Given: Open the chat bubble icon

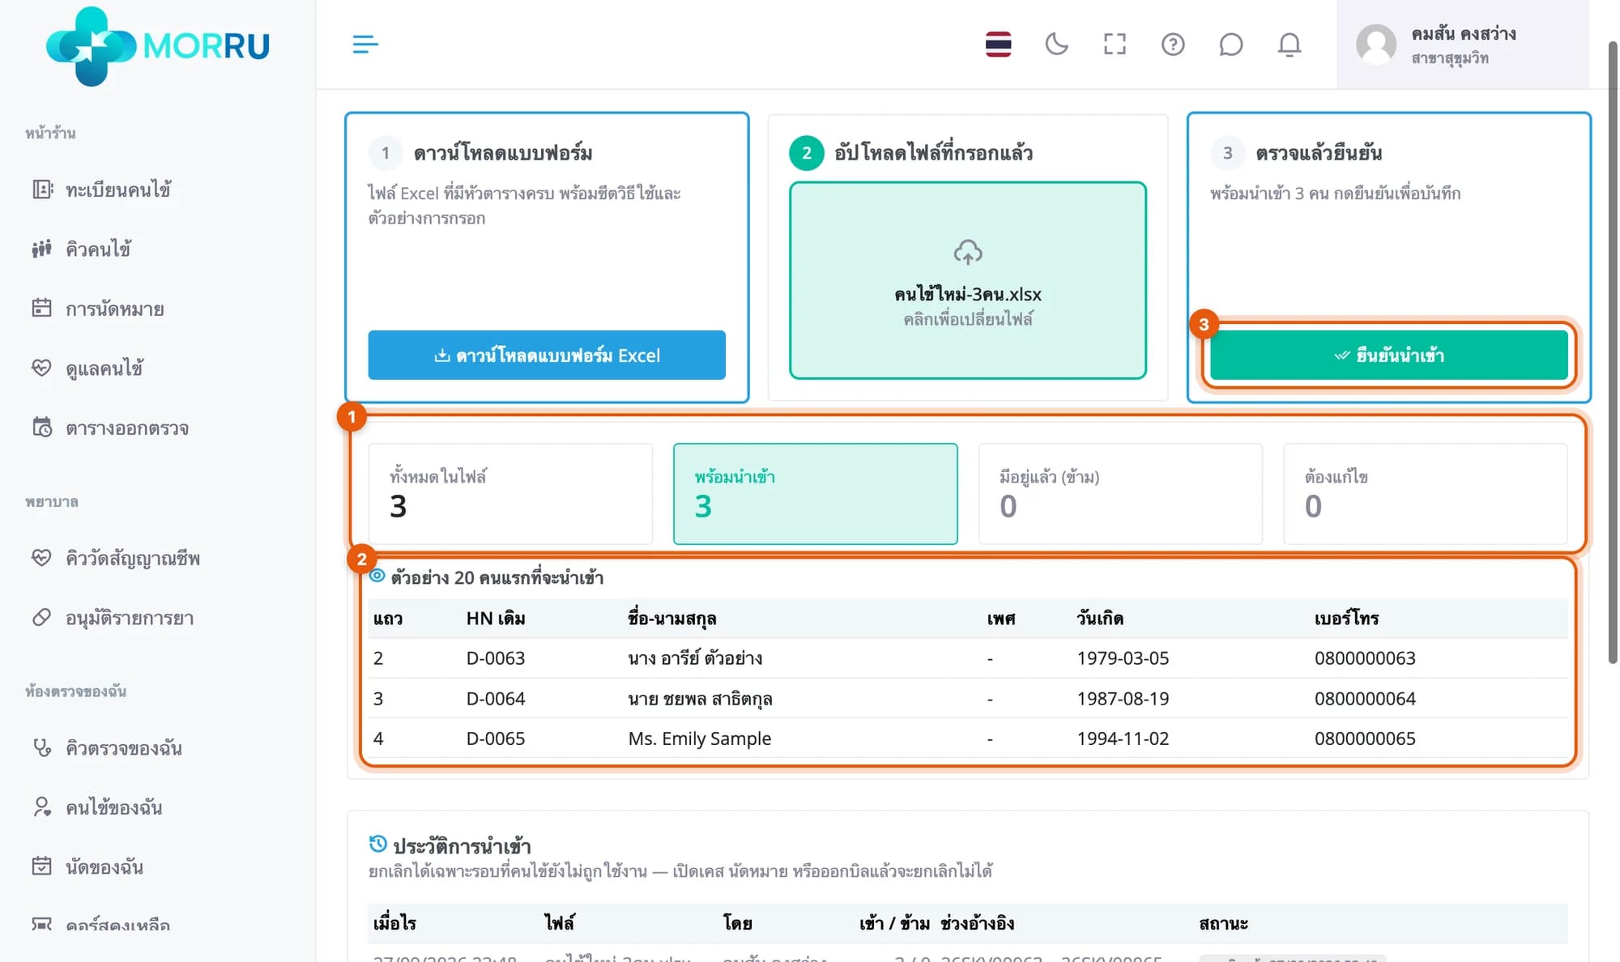Looking at the screenshot, I should (1231, 45).
